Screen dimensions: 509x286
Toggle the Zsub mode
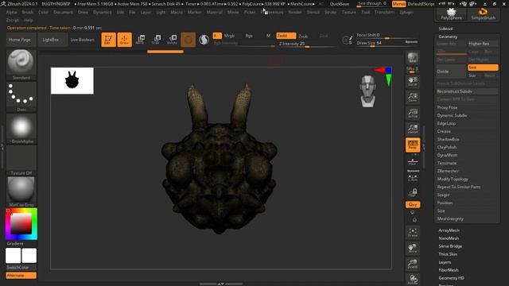[x=303, y=36]
